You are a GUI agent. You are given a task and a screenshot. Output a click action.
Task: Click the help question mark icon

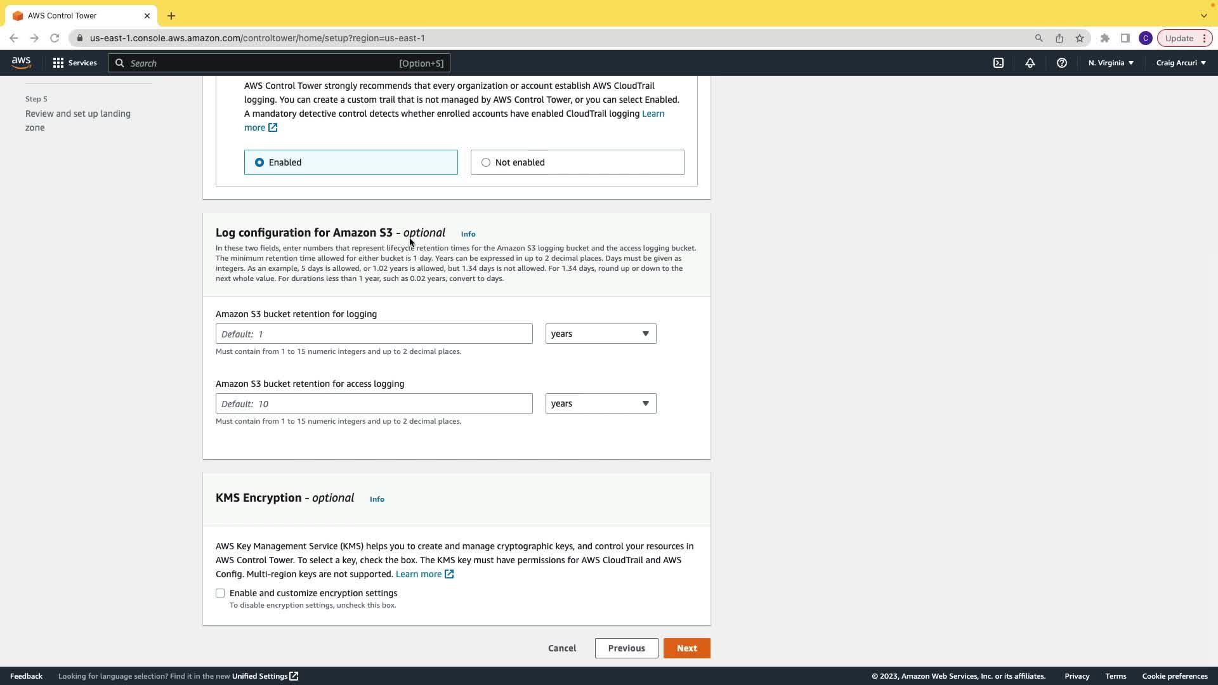click(x=1062, y=63)
